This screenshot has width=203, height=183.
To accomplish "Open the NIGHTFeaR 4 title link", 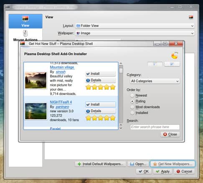I will pos(61,102).
